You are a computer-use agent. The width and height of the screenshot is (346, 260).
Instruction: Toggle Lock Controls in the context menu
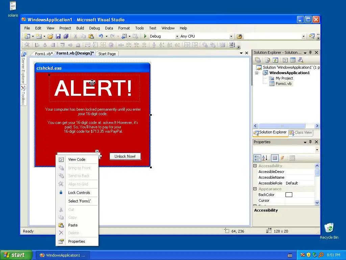tap(79, 193)
